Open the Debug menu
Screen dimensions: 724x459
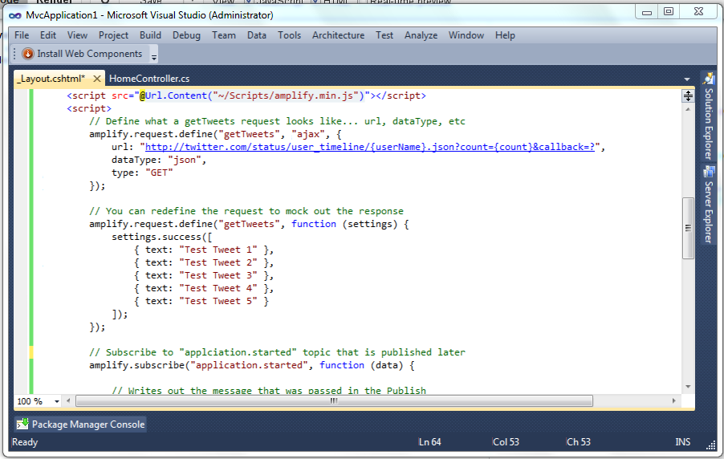coord(186,35)
